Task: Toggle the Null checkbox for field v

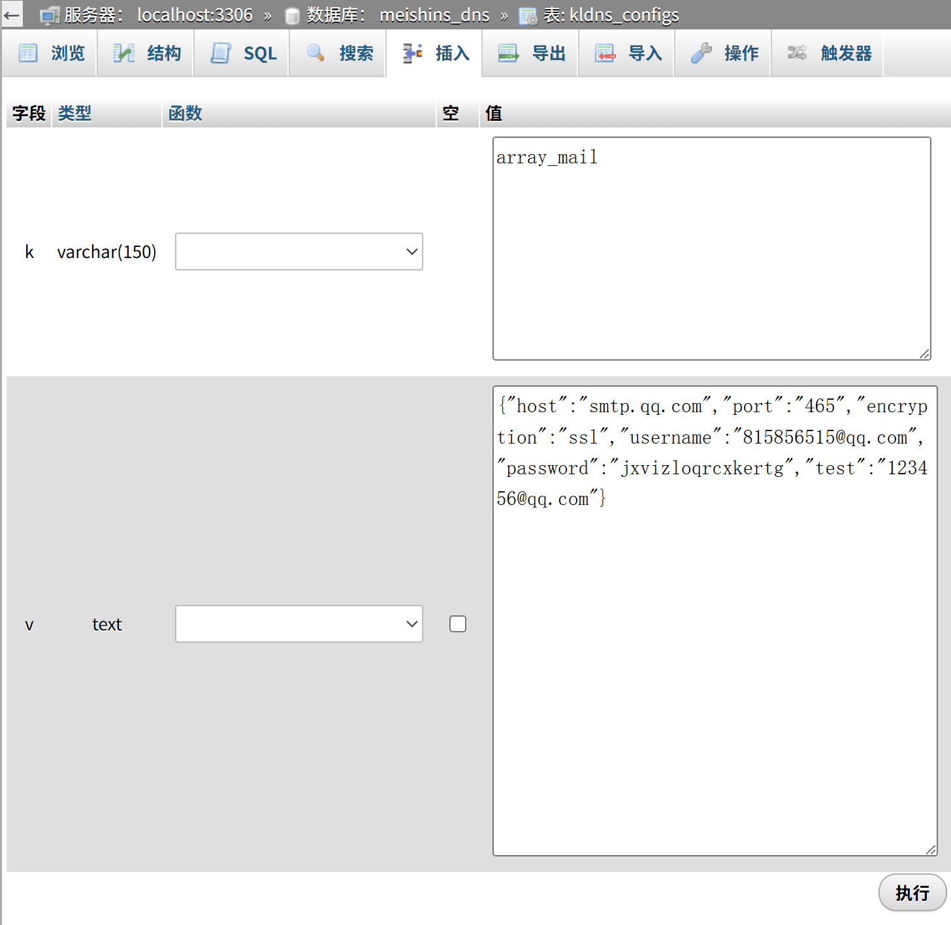Action: 458,624
